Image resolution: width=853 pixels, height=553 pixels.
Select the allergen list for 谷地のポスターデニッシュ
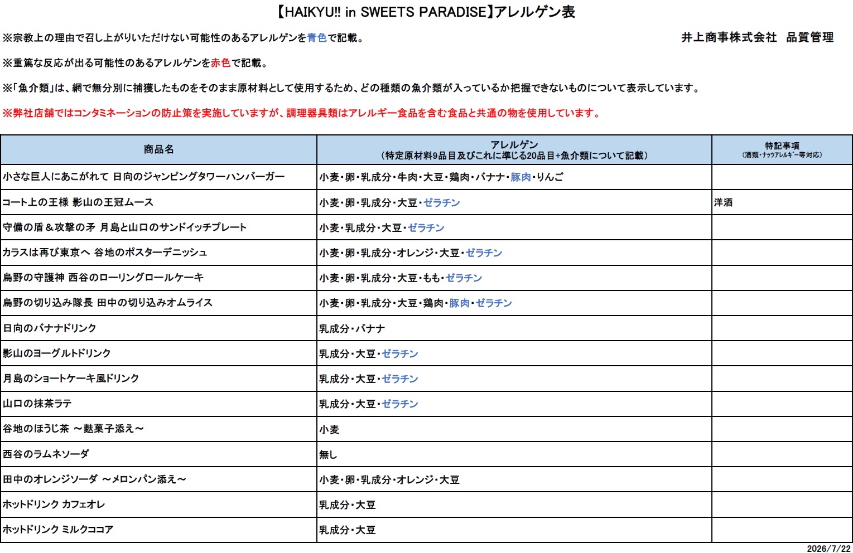(x=411, y=253)
